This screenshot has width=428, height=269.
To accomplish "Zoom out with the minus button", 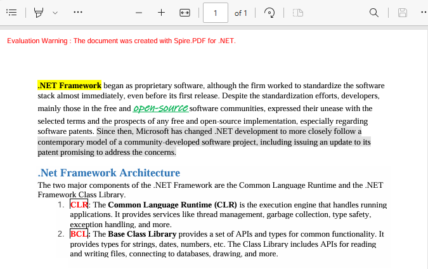I will (139, 13).
